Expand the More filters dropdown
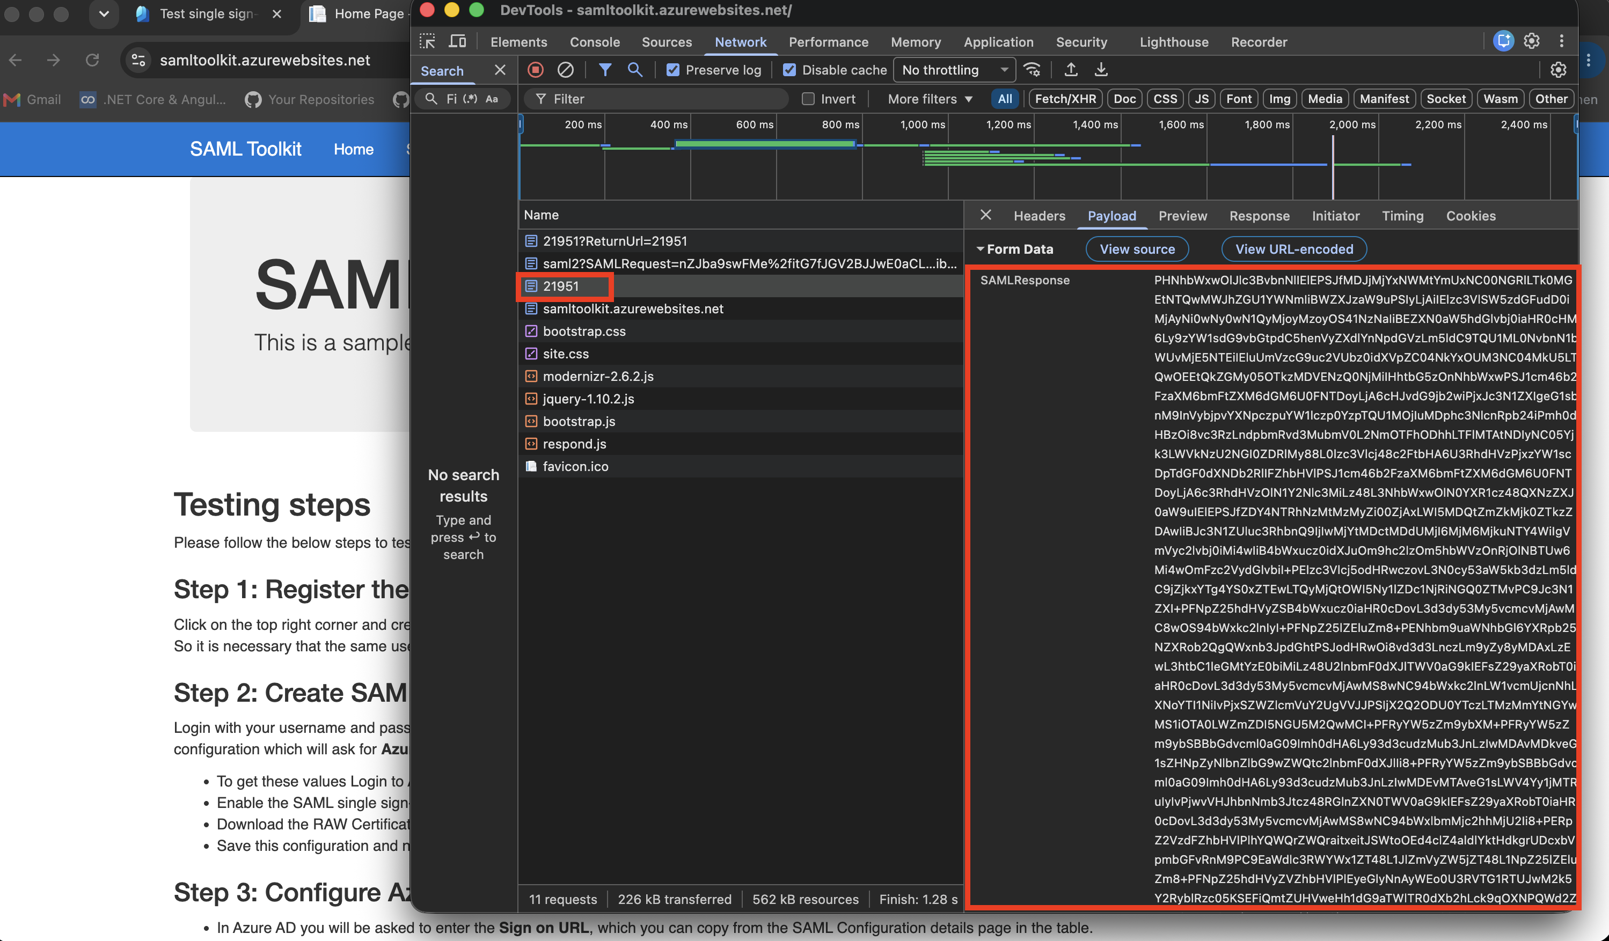This screenshot has width=1609, height=941. [x=930, y=99]
